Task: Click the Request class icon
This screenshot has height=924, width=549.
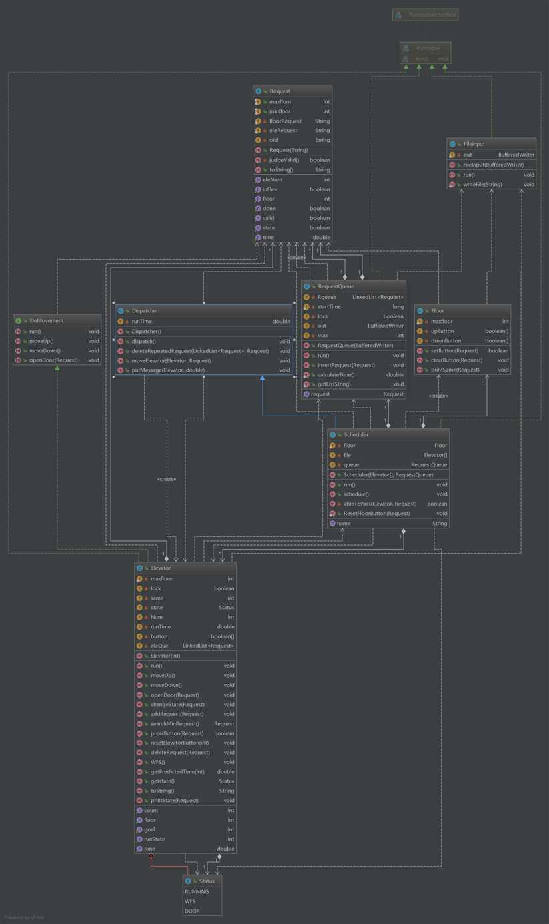Action: 258,91
